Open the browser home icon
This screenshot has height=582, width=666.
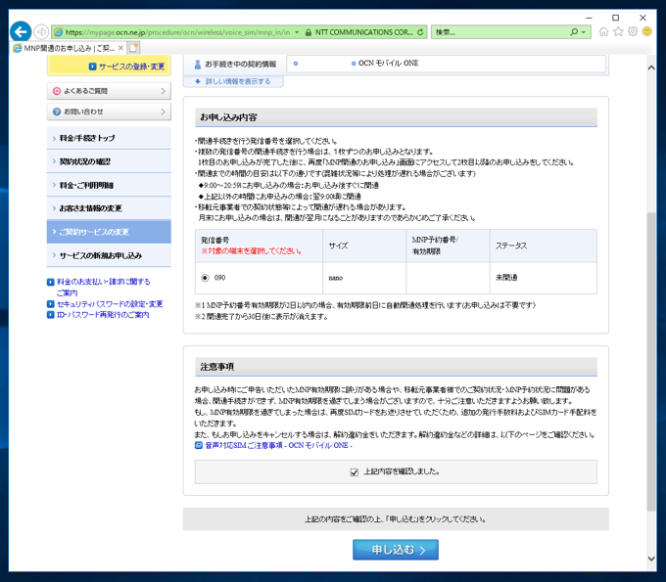603,32
